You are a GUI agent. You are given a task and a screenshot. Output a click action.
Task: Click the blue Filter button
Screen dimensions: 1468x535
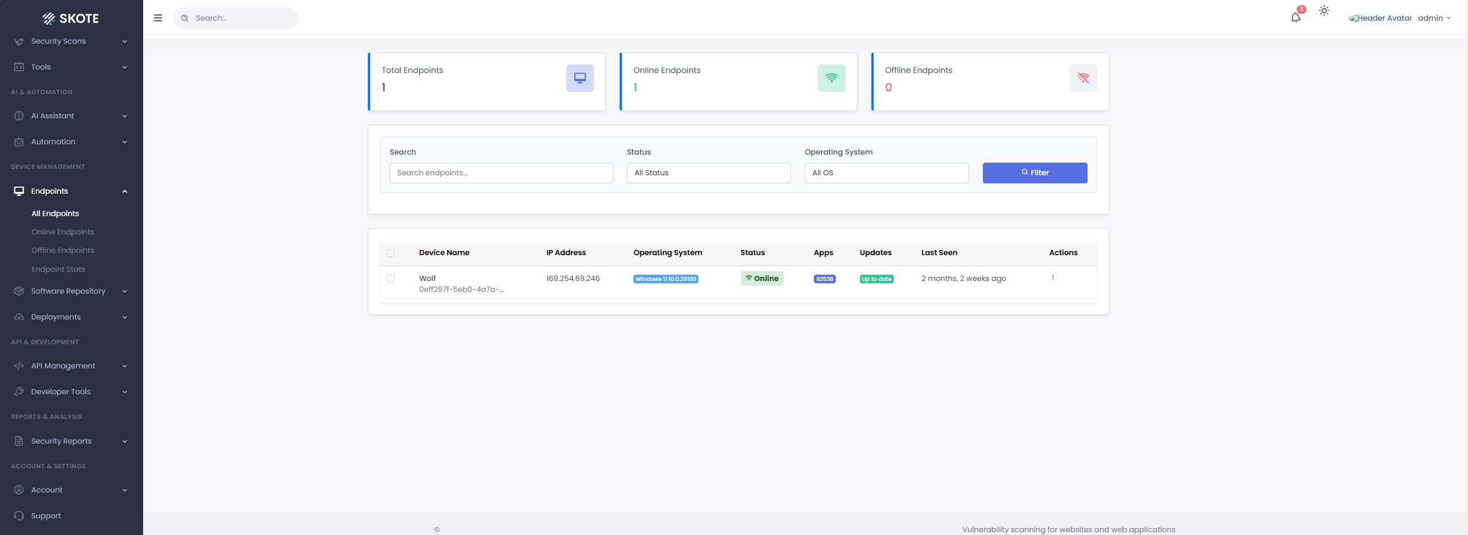point(1035,173)
